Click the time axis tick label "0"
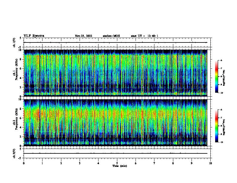Screen dimensions: 237x183 pyautogui.click(x=24, y=163)
